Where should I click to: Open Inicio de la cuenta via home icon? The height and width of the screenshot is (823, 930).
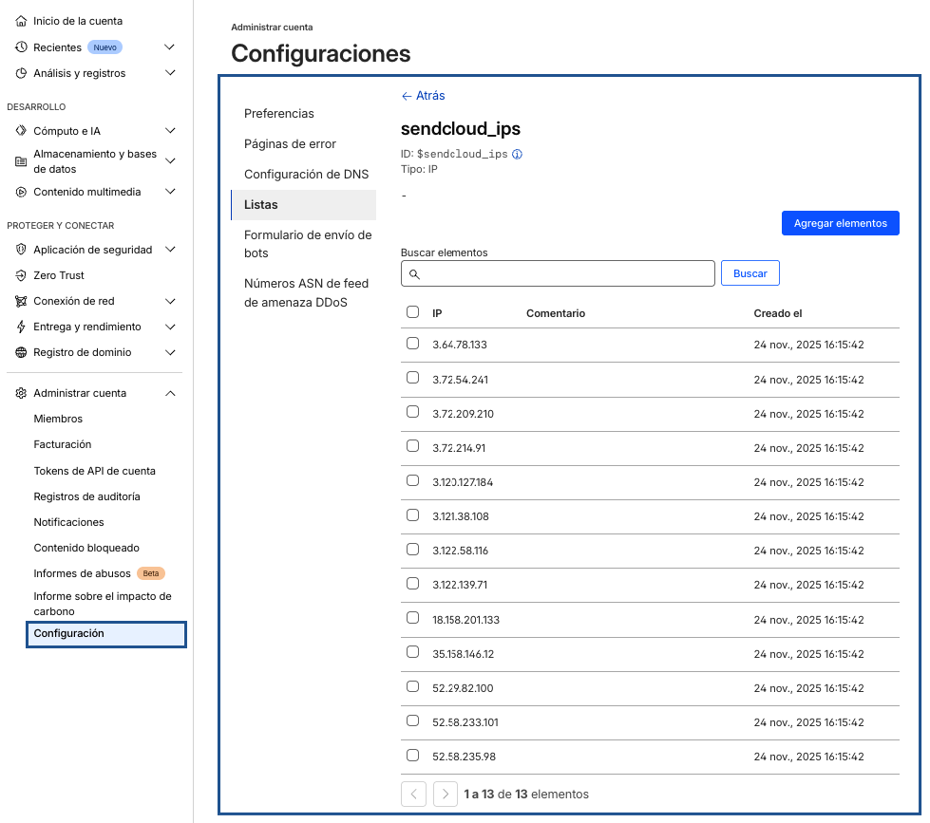pos(21,20)
